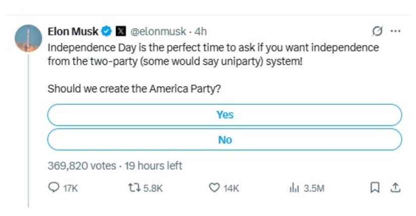Click the America Party question line

coord(135,88)
